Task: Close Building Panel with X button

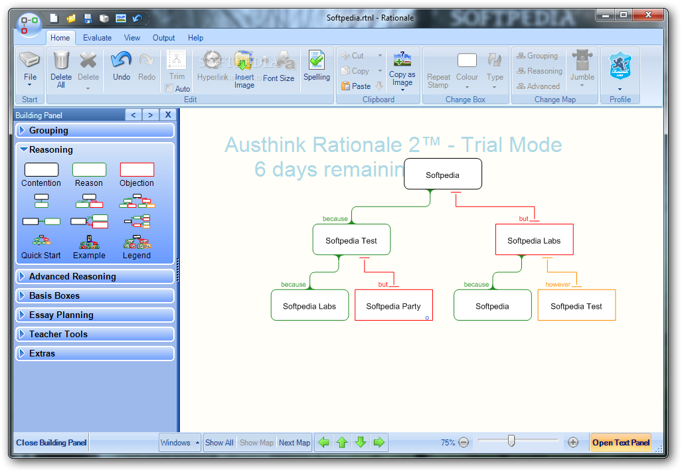Action: [168, 115]
